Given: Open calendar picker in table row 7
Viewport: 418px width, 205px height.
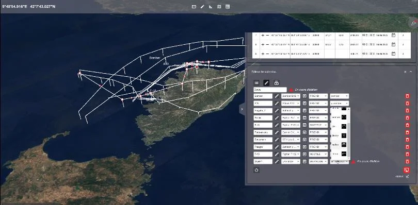Looking at the screenshot, I should pos(393,35).
